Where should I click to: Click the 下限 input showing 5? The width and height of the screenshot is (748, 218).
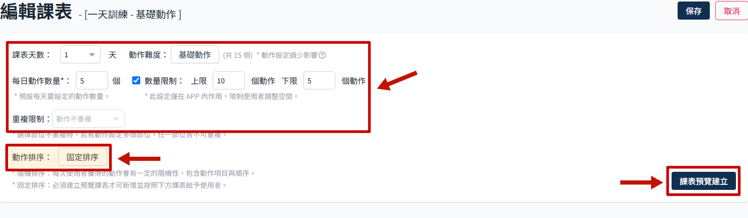click(x=319, y=80)
